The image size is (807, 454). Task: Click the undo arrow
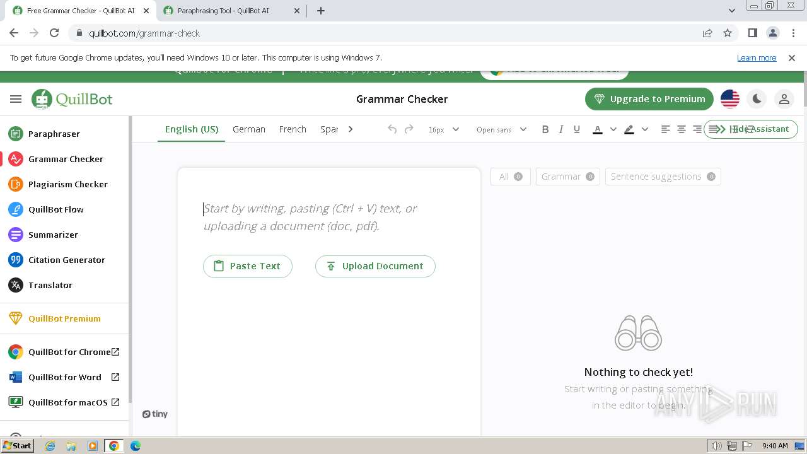pos(392,129)
